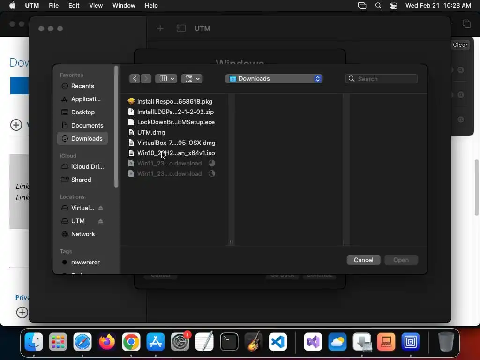Open Safari from the Dock
Screen dimensions: 480x360
pos(82,342)
